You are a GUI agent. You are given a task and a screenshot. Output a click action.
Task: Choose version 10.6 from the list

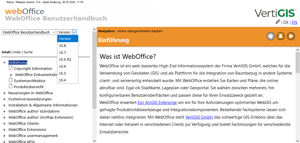tap(68, 66)
